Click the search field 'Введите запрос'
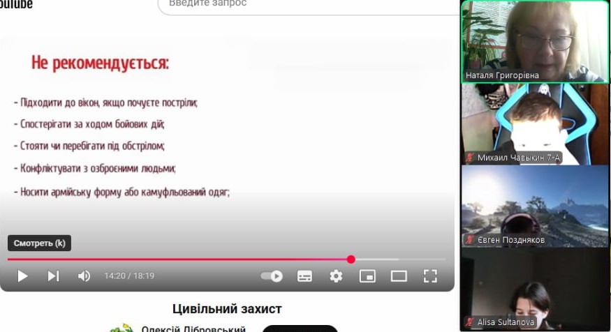 308,5
